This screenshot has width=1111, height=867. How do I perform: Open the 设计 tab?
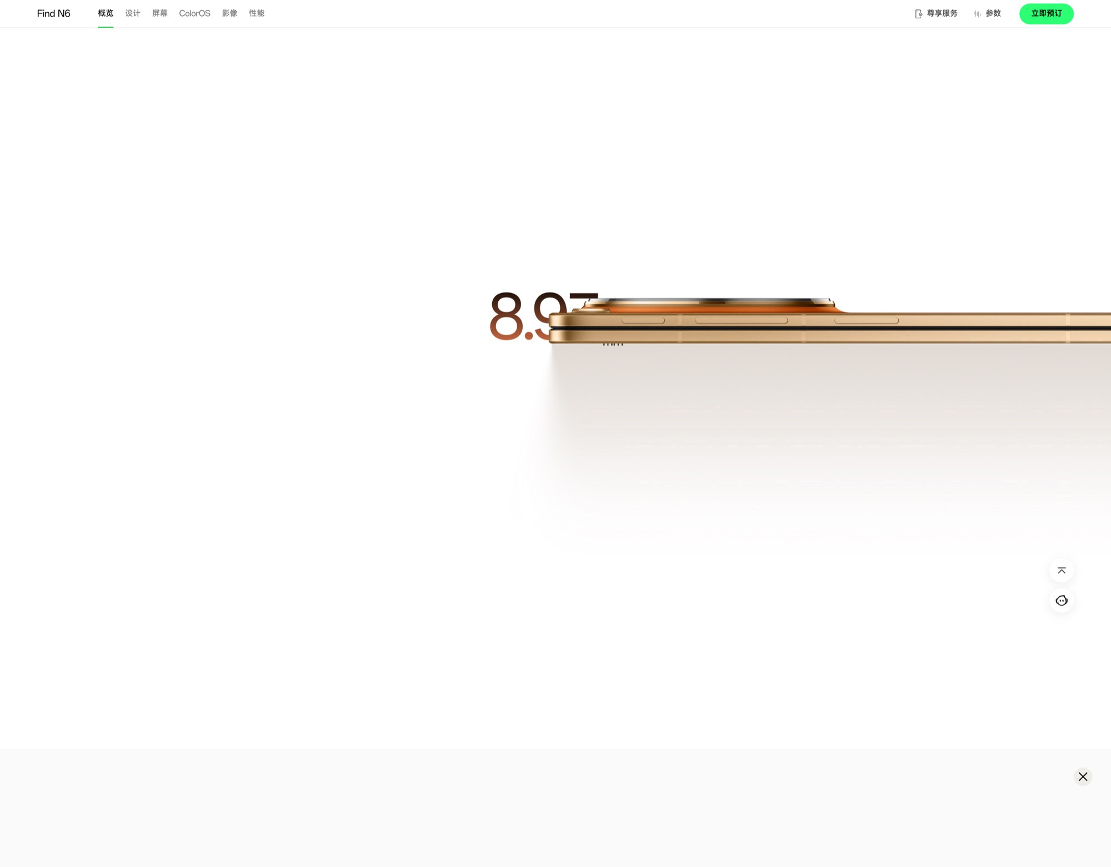(133, 13)
